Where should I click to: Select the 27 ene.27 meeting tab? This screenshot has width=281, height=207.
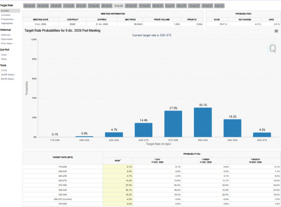[x=131, y=6]
